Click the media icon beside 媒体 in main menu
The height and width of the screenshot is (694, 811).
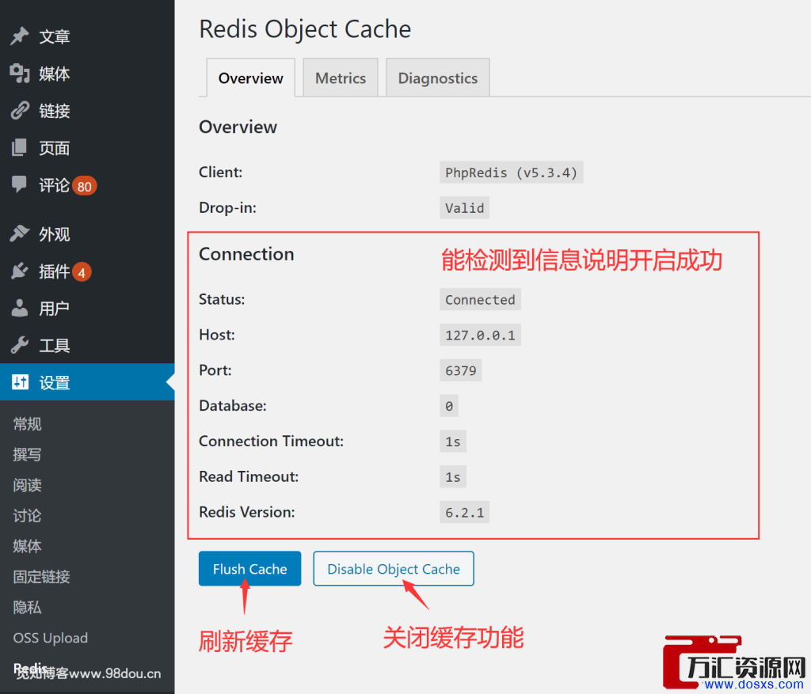coord(20,74)
